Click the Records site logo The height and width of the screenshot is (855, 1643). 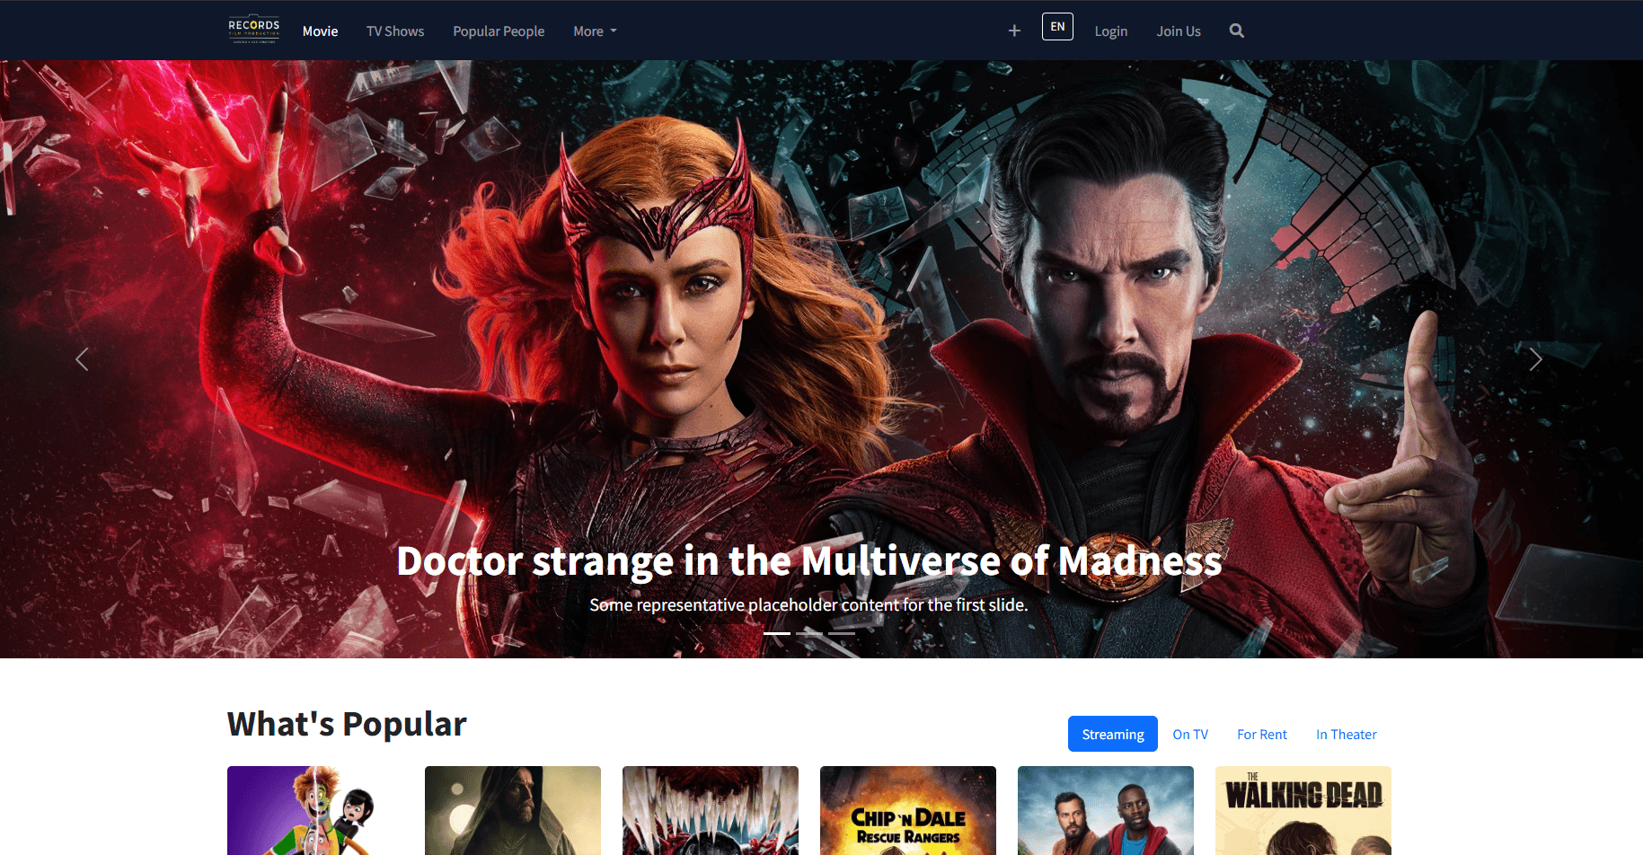click(x=253, y=31)
